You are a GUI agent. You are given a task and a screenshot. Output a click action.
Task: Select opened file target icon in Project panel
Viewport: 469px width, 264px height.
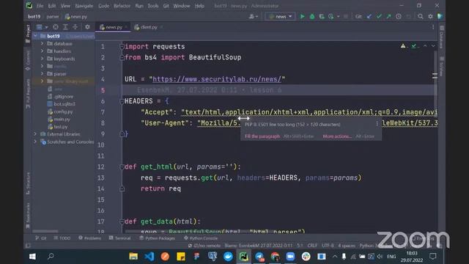pos(56,27)
